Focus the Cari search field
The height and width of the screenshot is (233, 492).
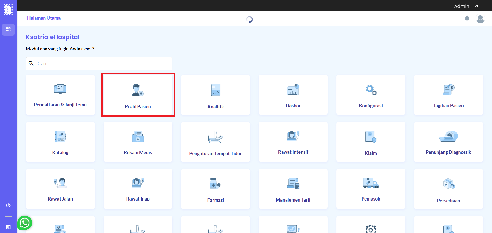[99, 63]
